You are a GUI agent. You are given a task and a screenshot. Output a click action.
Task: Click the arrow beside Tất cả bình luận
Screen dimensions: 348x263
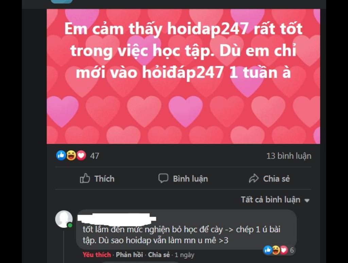(307, 201)
